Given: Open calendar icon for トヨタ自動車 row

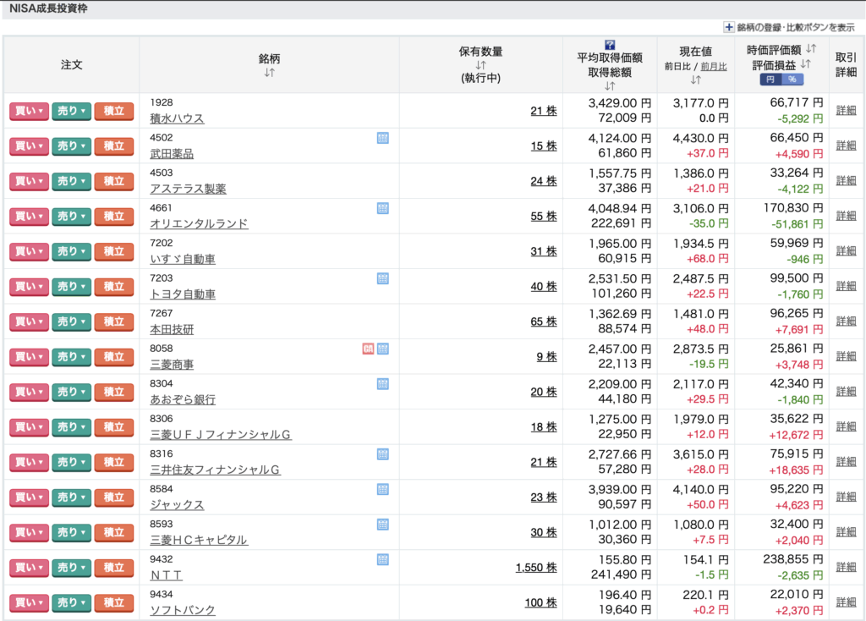Looking at the screenshot, I should [383, 278].
